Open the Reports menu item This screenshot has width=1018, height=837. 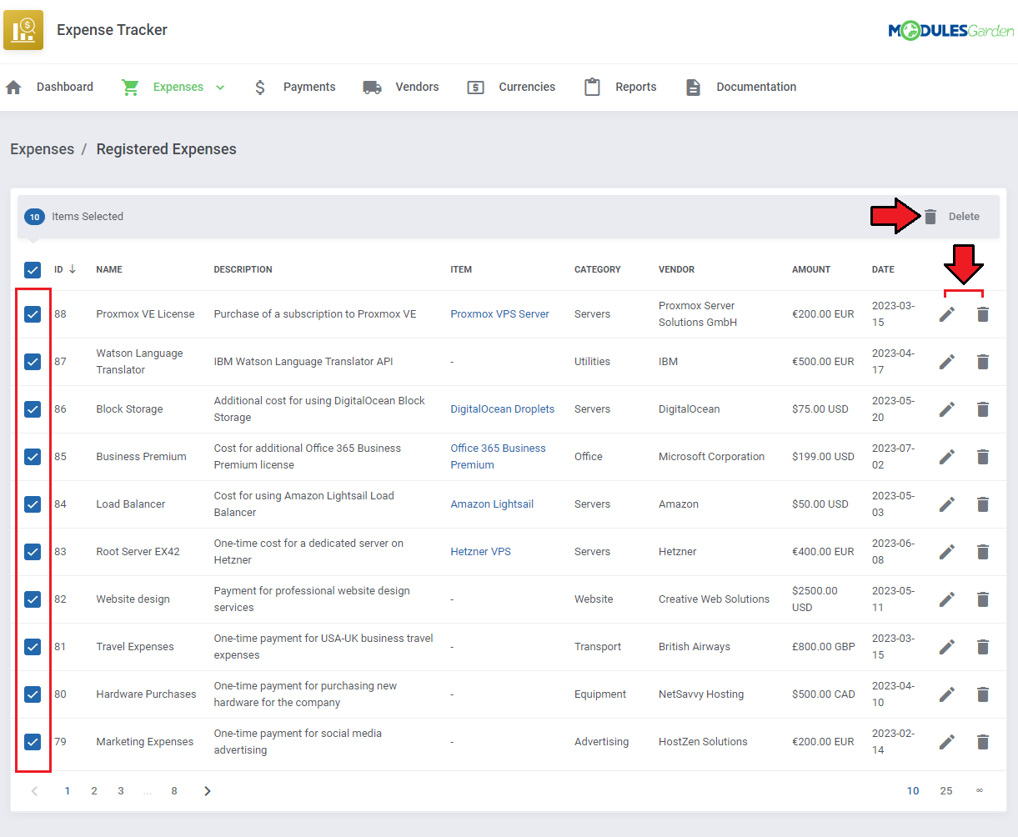click(636, 87)
